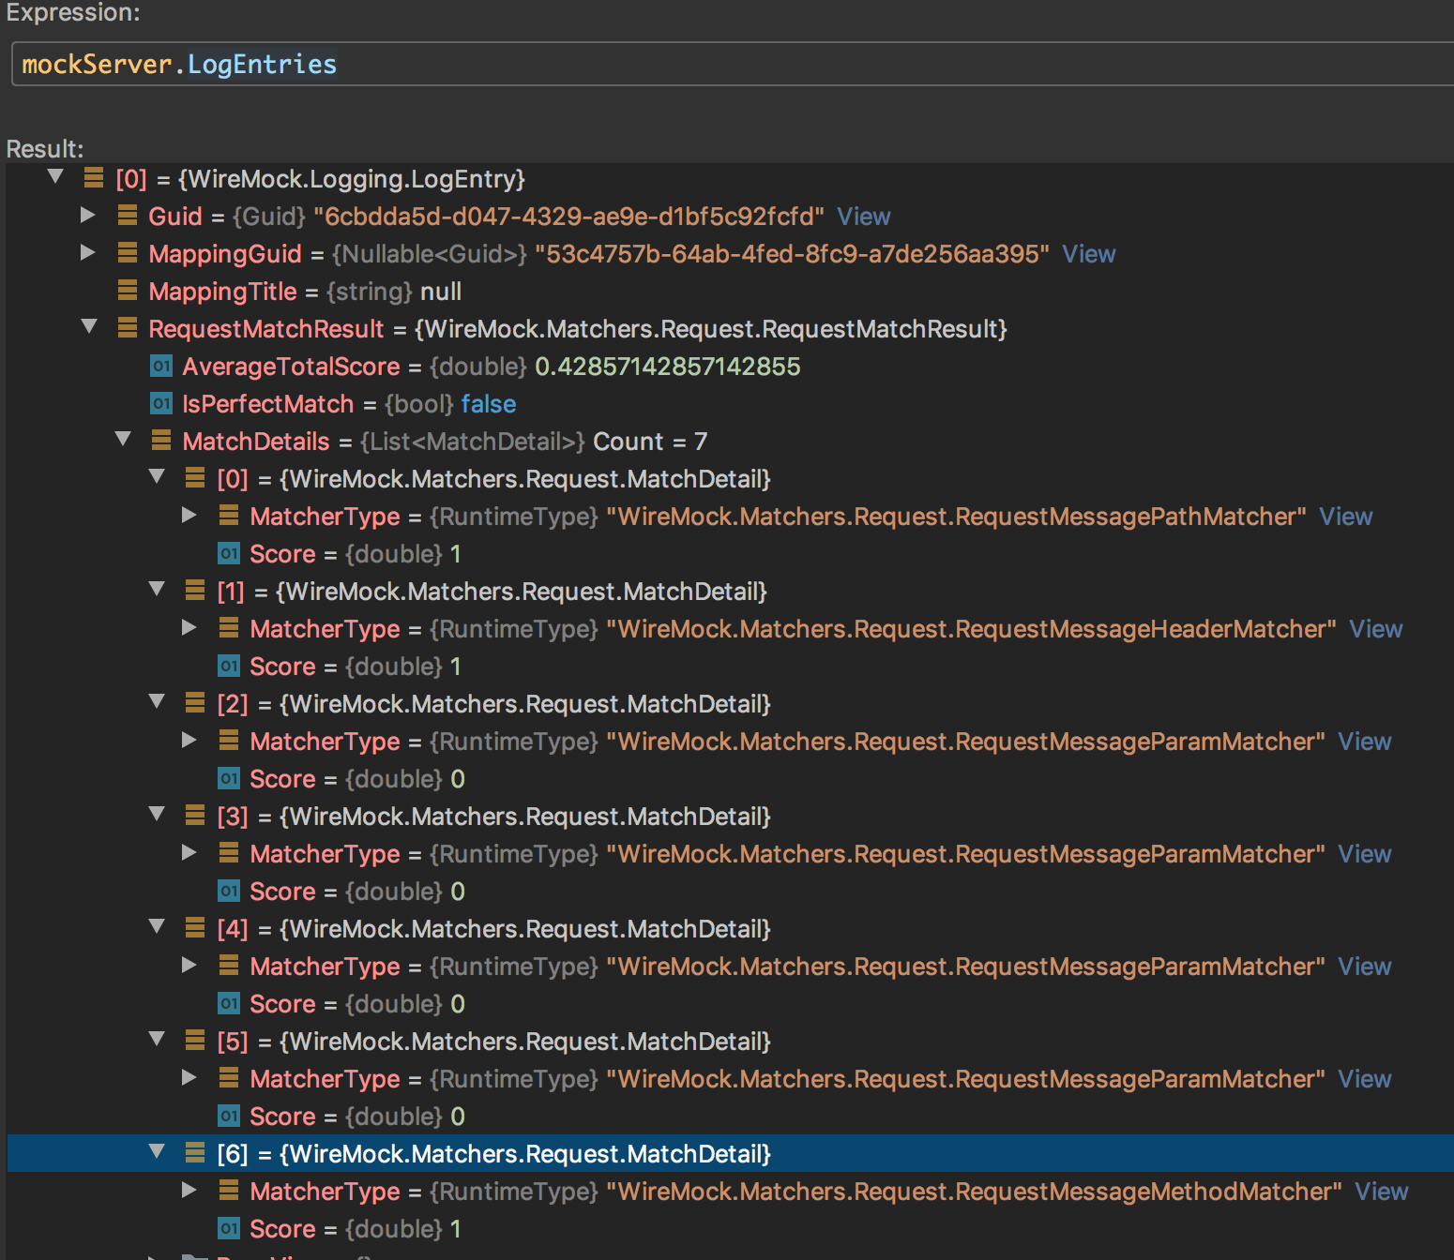Click primitive icon of Score under [2]
Image resolution: width=1454 pixels, height=1260 pixels.
229,778
